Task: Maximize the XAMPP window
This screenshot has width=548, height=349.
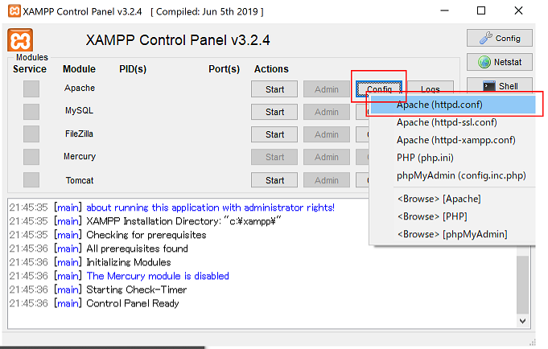Action: pos(481,10)
